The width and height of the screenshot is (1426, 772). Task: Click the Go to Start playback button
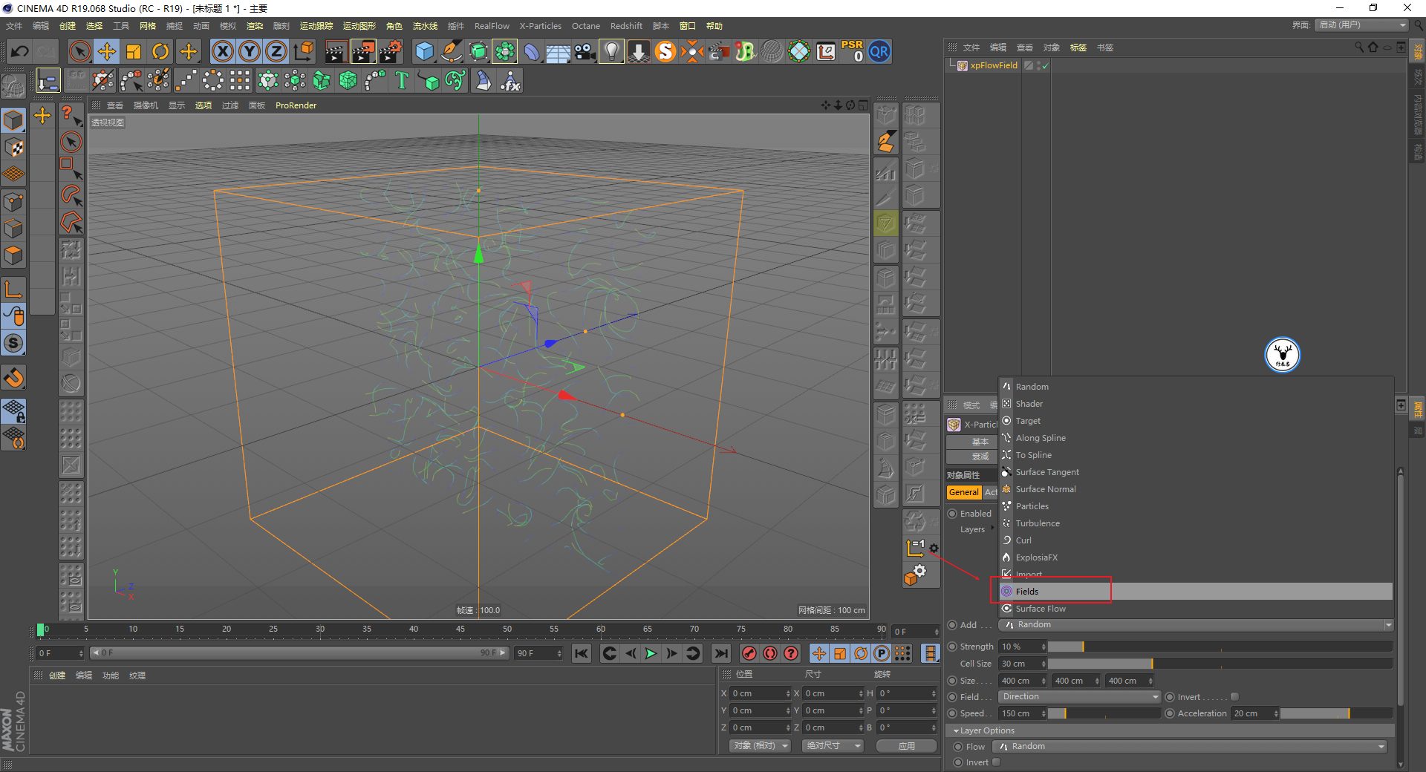pyautogui.click(x=582, y=653)
